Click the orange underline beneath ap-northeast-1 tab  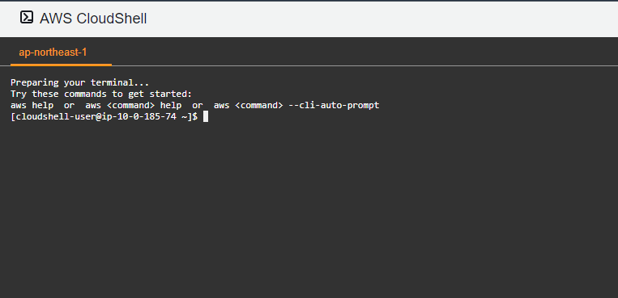pyautogui.click(x=61, y=65)
